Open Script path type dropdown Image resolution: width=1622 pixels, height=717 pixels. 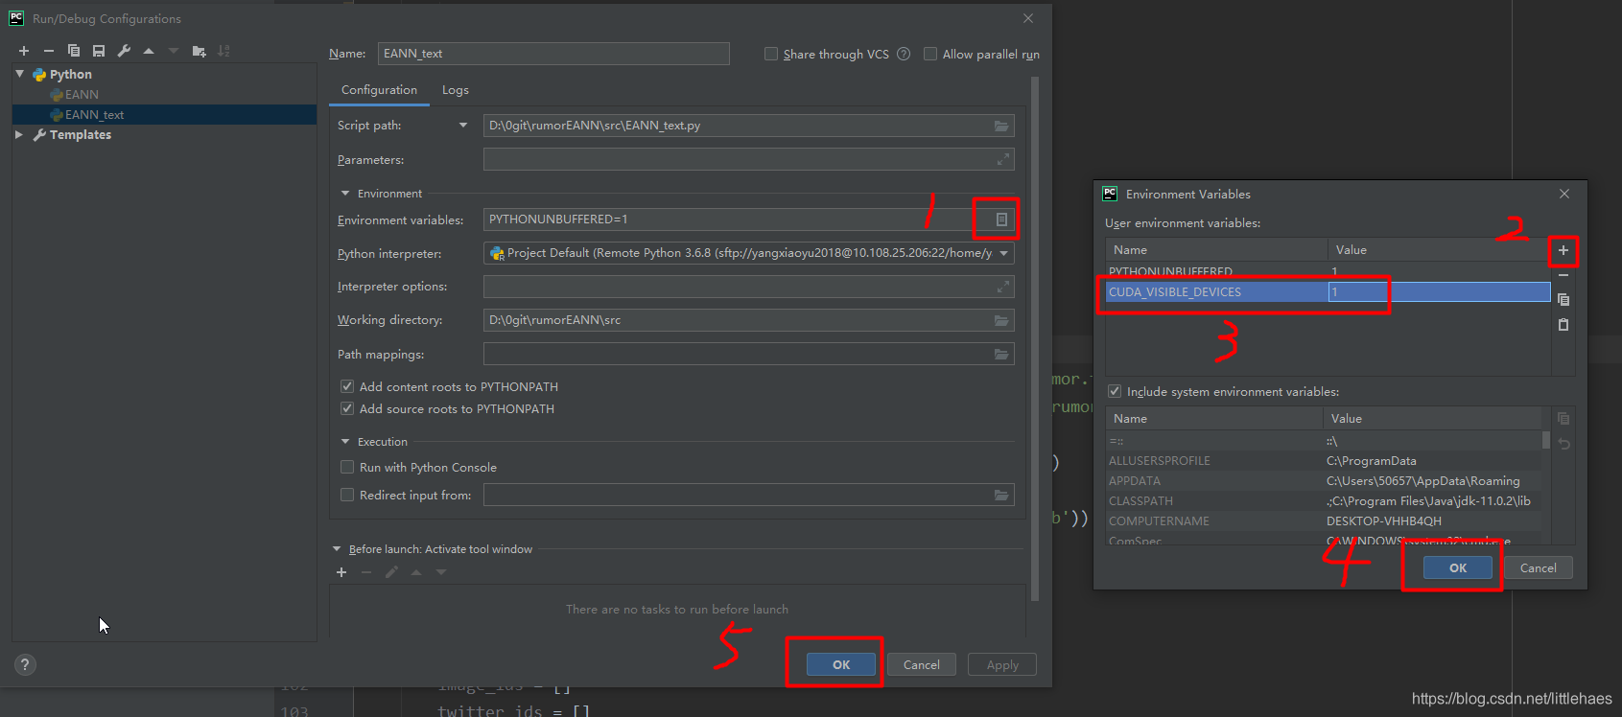tap(463, 126)
